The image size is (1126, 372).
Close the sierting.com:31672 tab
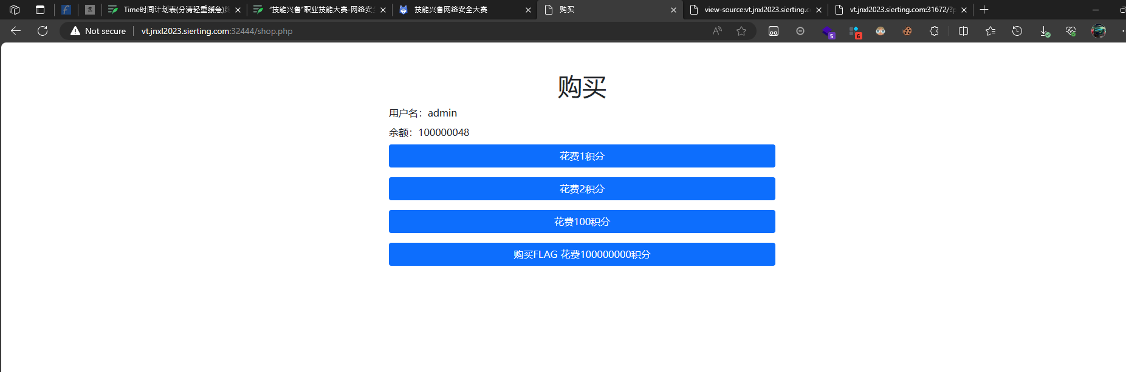[x=964, y=10]
